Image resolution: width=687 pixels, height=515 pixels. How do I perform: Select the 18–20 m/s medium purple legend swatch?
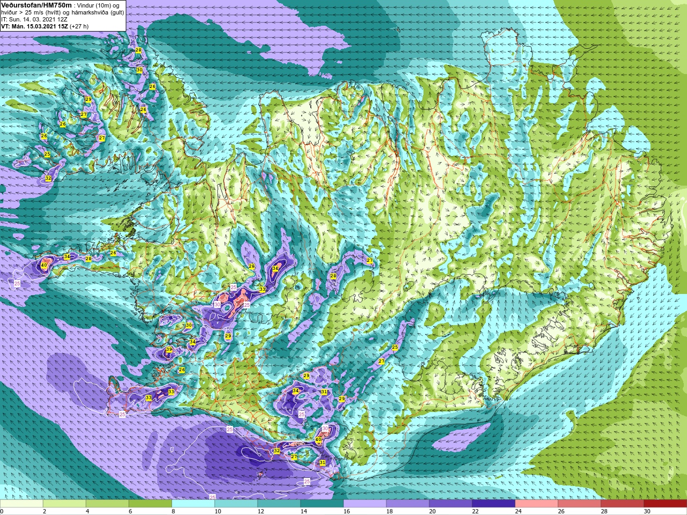[x=408, y=504]
